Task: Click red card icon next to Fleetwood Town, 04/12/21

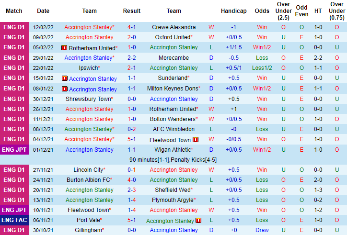Action: click(196, 140)
